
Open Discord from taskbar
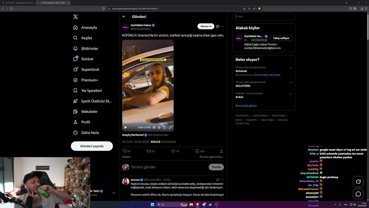204,205
